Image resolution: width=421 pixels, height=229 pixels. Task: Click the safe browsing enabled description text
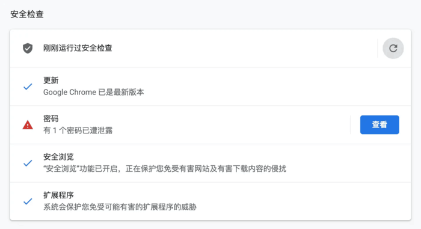click(x=165, y=169)
